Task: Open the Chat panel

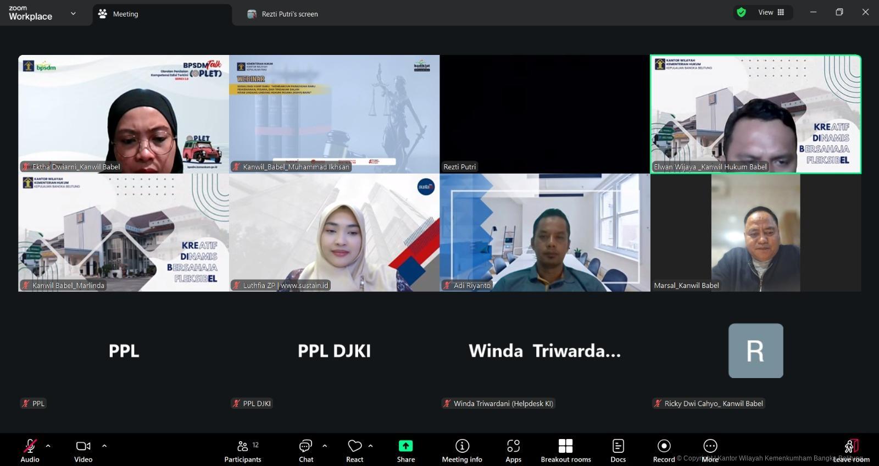Action: coord(306,451)
